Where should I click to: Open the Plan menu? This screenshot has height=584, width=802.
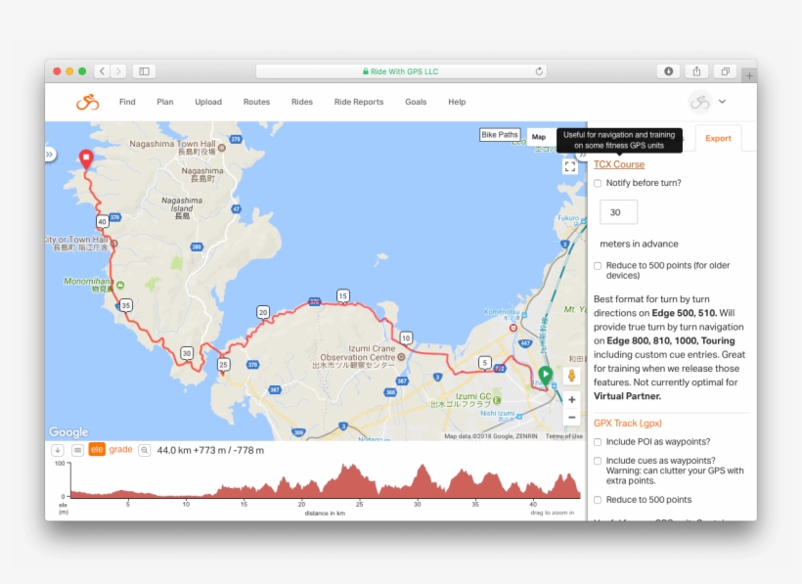click(164, 102)
